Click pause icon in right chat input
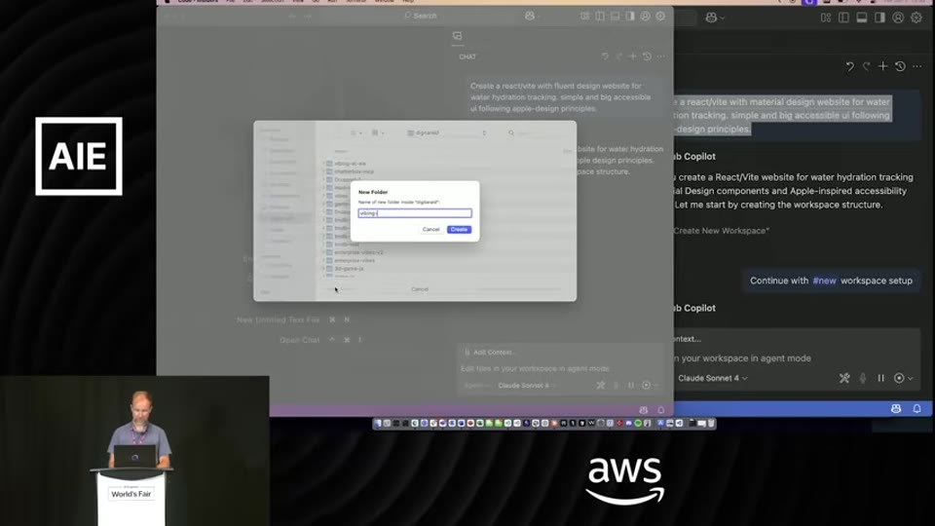Screen dimensions: 935x526 pos(880,378)
